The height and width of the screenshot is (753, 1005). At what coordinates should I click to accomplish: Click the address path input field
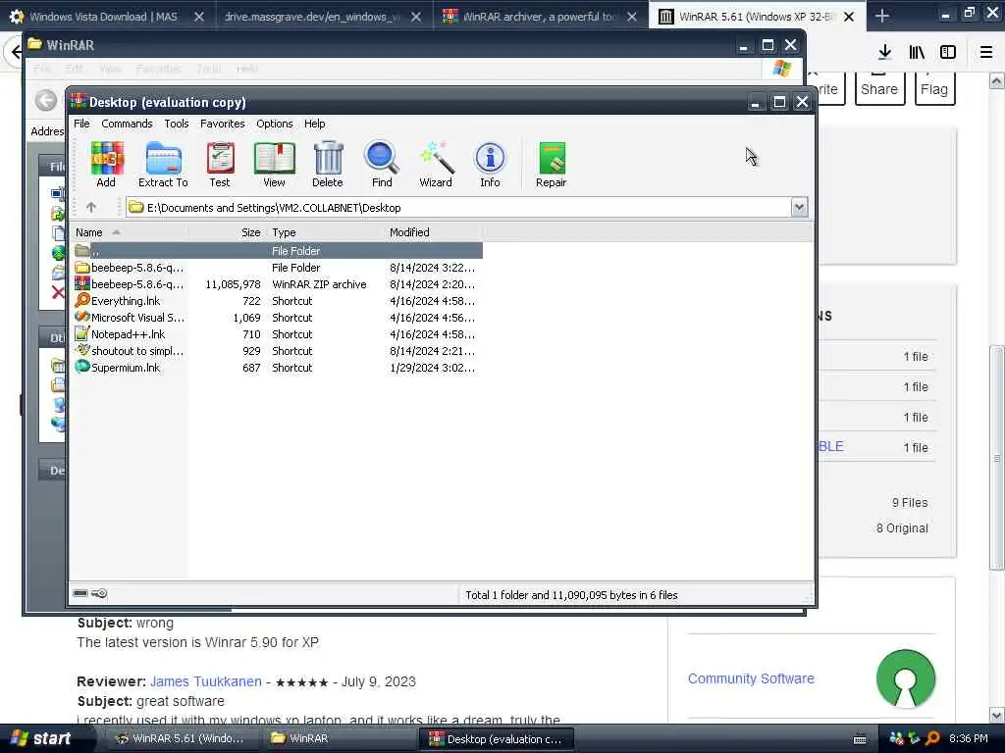[x=459, y=208]
